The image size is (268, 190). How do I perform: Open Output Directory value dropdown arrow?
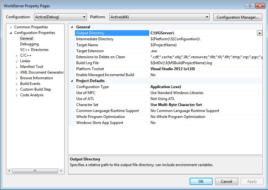click(x=259, y=33)
